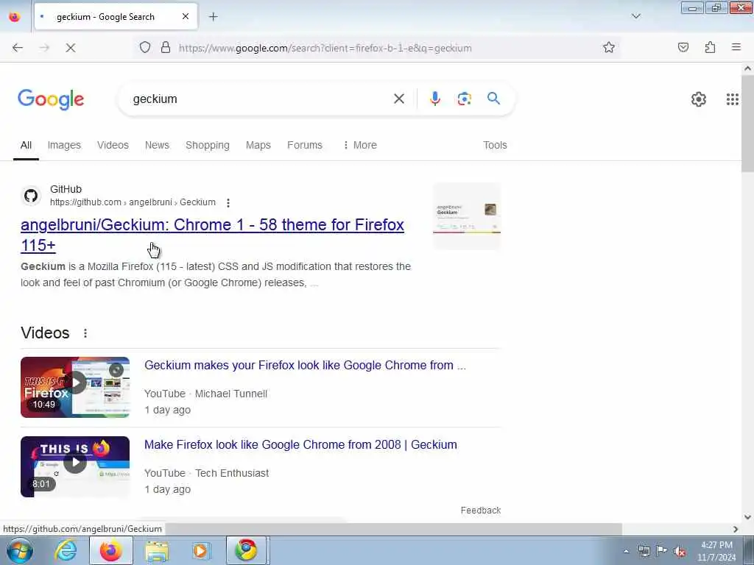Switch to Forums tab
The width and height of the screenshot is (754, 565).
[304, 145]
